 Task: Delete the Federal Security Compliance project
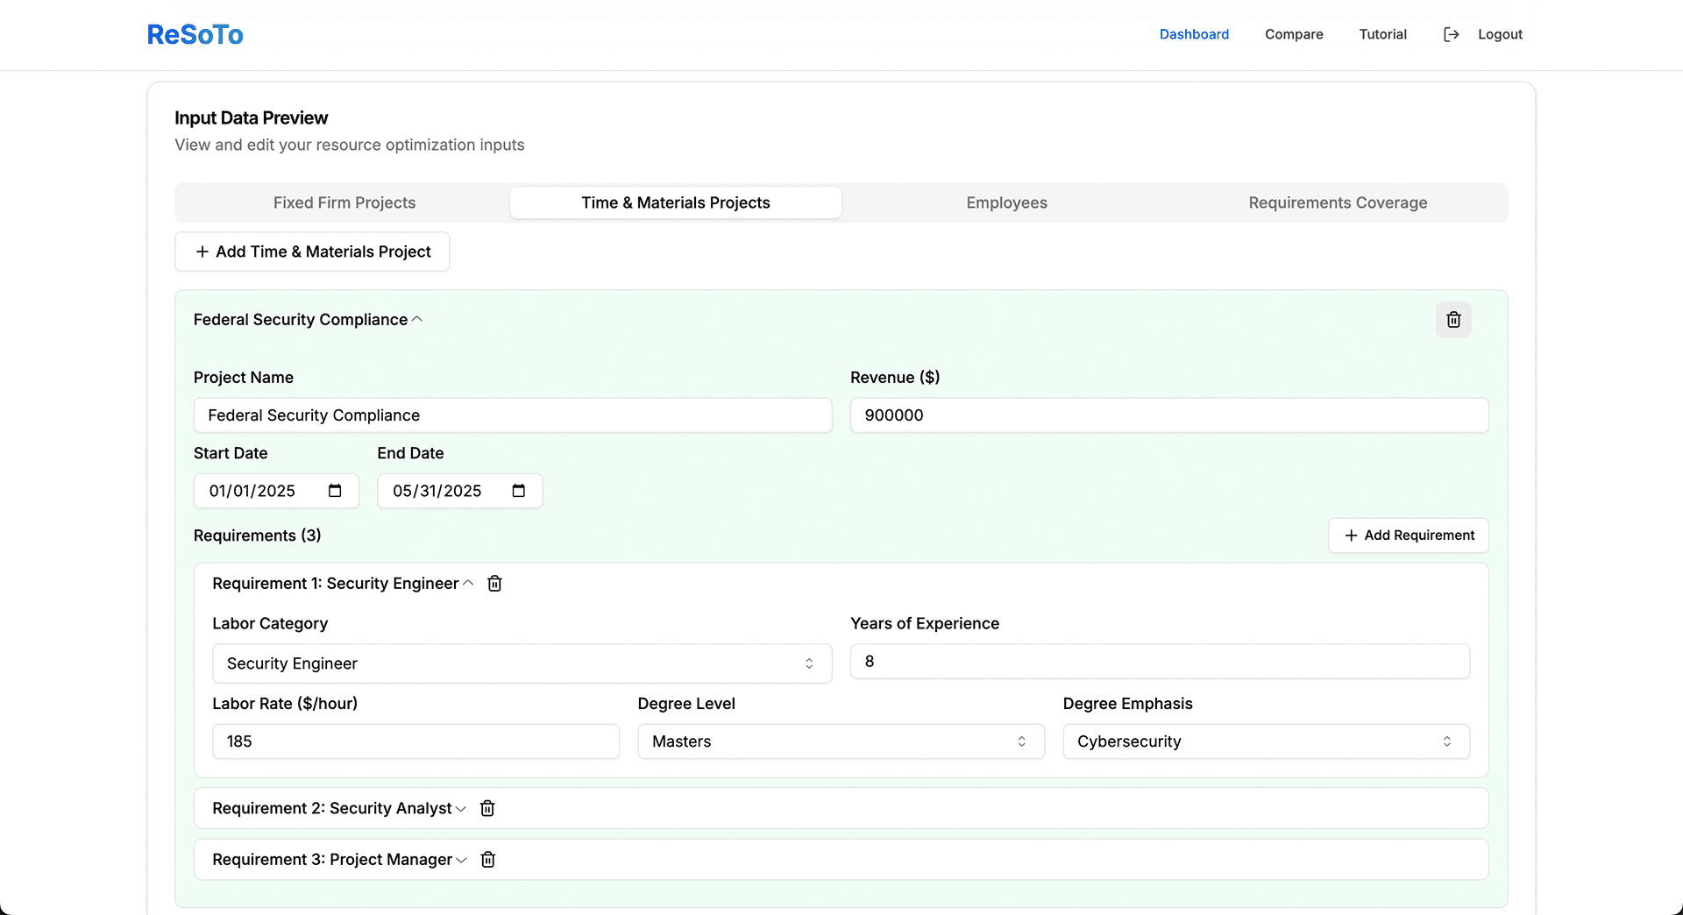coord(1453,320)
